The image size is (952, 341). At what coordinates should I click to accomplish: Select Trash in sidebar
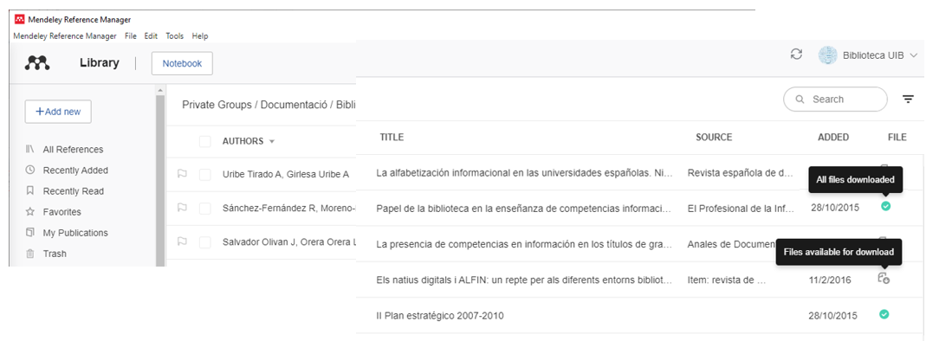click(x=55, y=254)
